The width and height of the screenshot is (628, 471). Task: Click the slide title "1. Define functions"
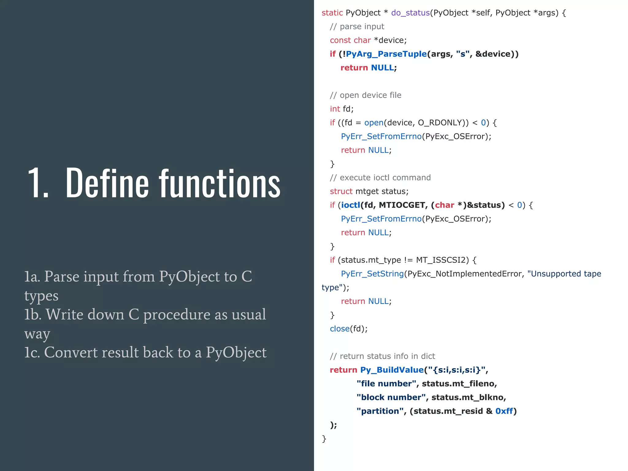(x=154, y=183)
